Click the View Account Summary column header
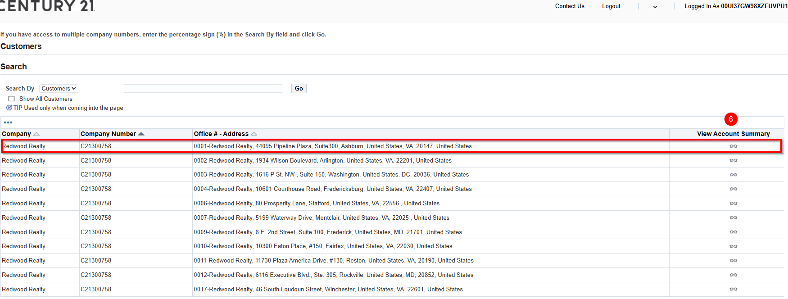The height and width of the screenshot is (299, 788). tap(734, 134)
